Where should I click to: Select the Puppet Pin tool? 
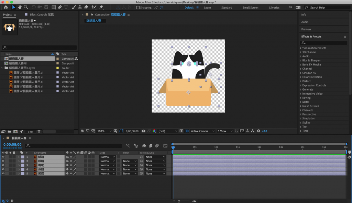click(102, 7)
